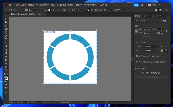Open the ウィンドウ(W) menu

[x=90, y=5]
